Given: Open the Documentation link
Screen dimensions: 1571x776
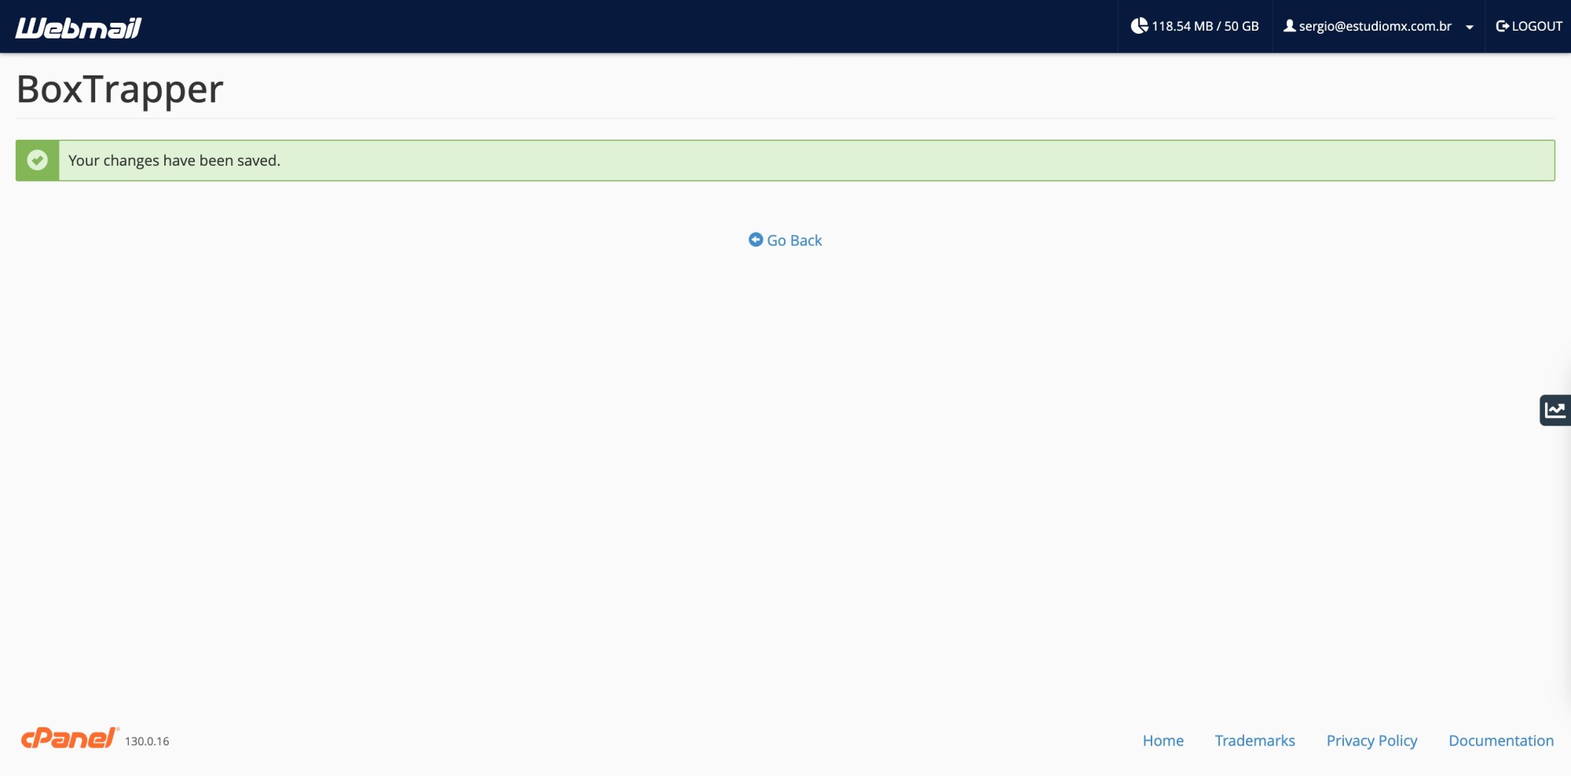Looking at the screenshot, I should point(1501,740).
